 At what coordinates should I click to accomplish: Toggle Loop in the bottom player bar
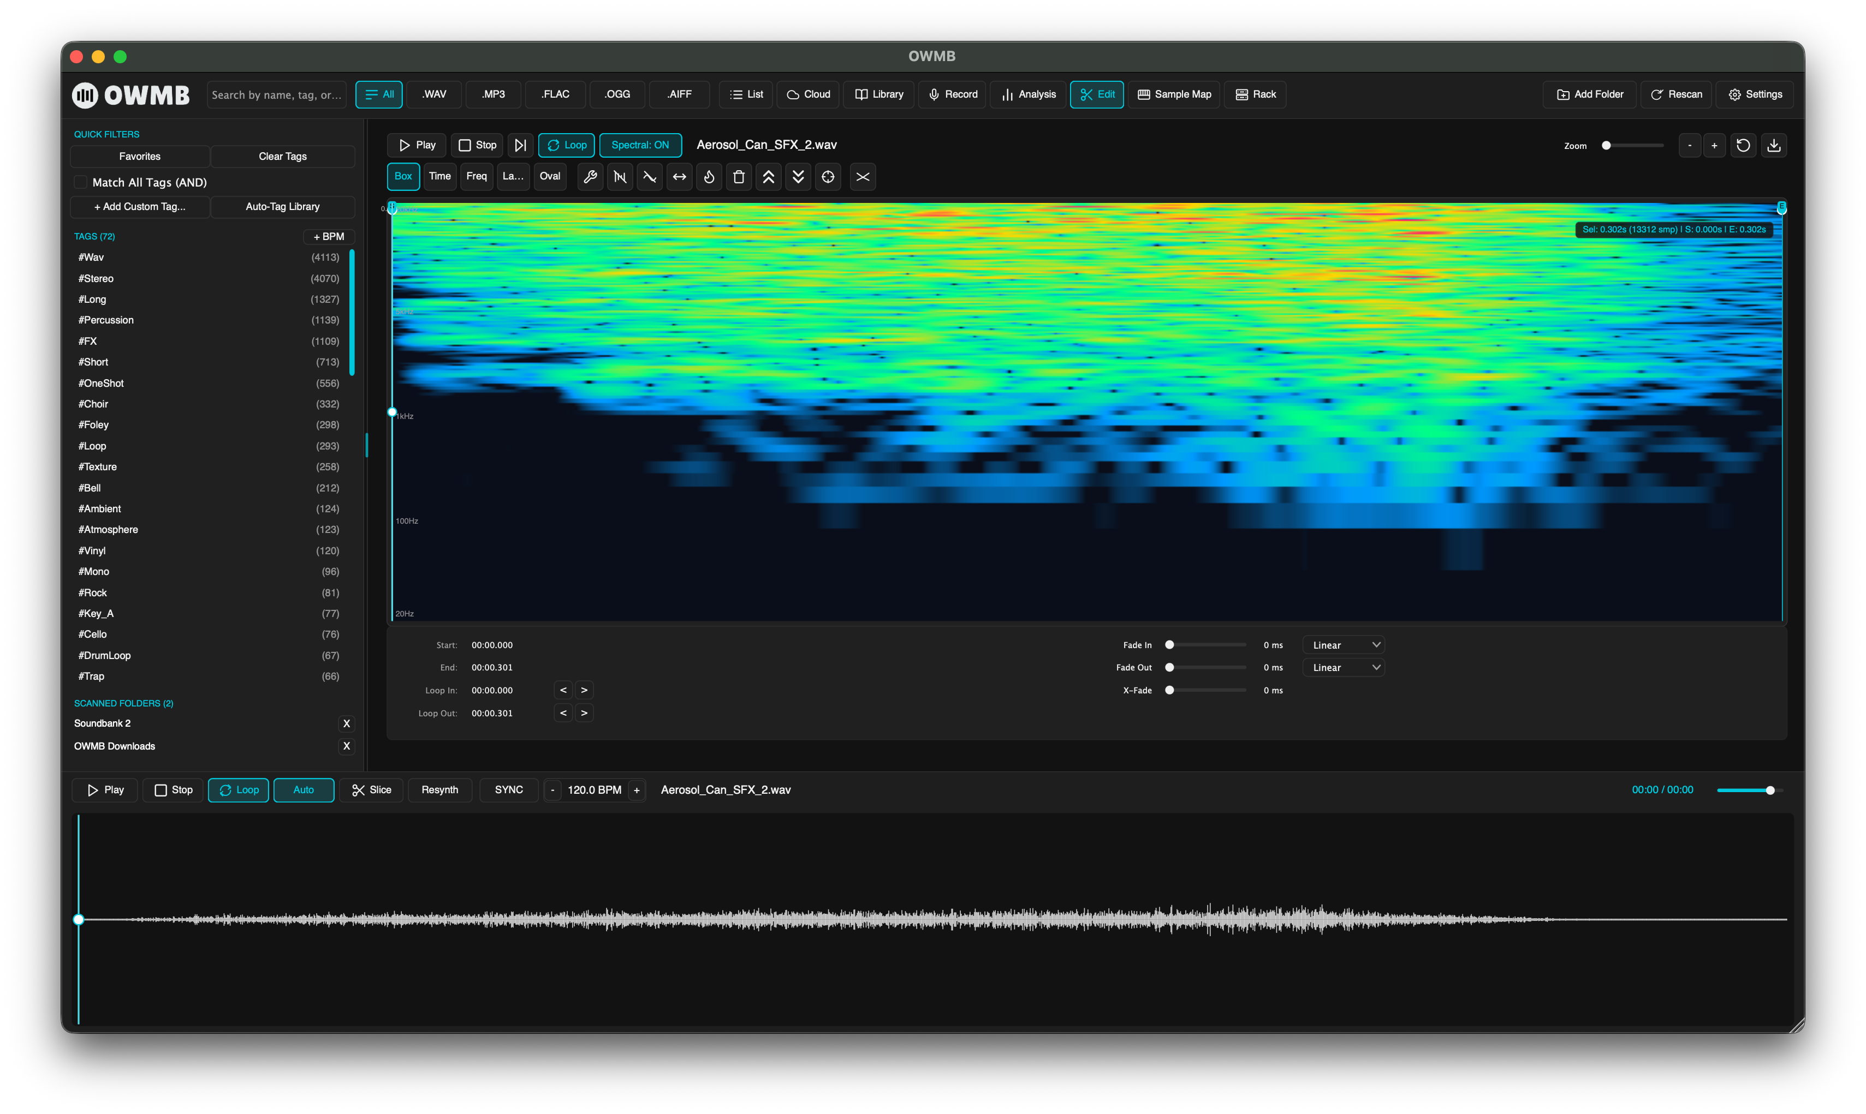[x=238, y=790]
